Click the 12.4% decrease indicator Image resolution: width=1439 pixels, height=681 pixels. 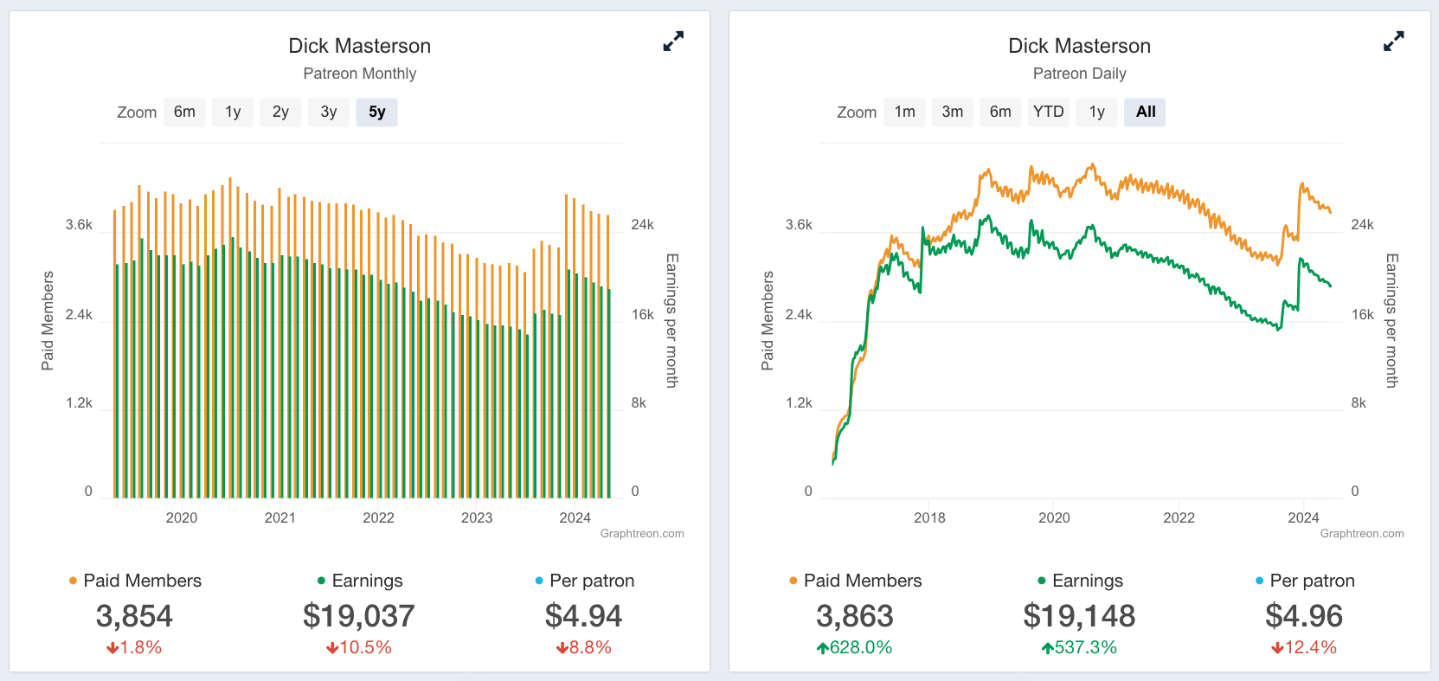point(1304,647)
